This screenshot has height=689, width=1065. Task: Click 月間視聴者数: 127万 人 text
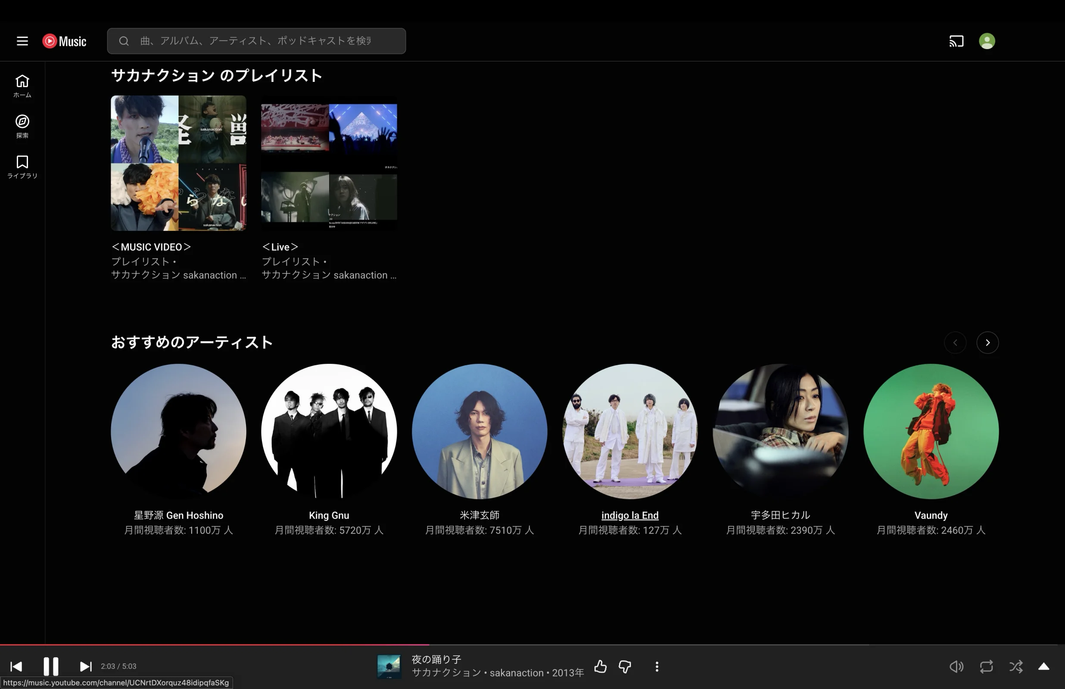[x=629, y=530]
